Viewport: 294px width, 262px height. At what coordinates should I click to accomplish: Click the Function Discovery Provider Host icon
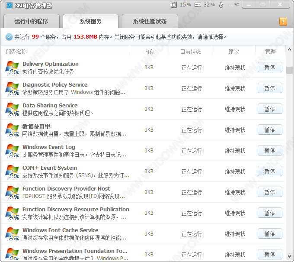[12, 193]
